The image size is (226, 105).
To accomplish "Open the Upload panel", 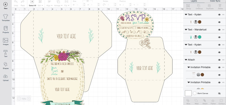I will point(6,78).
